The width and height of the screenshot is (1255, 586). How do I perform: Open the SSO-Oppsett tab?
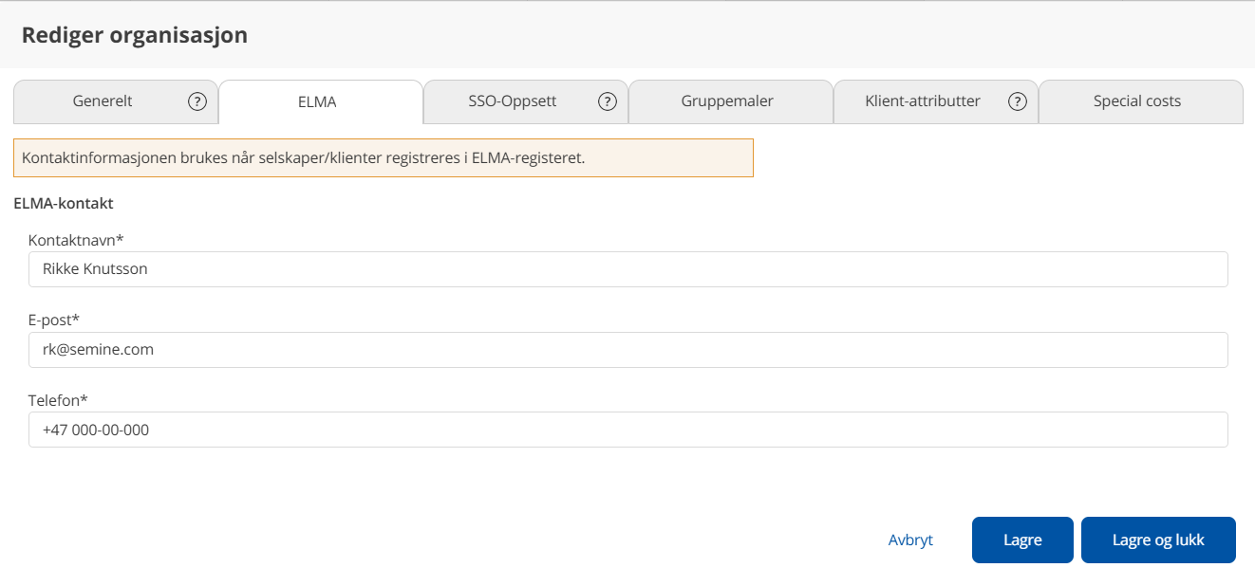click(512, 101)
